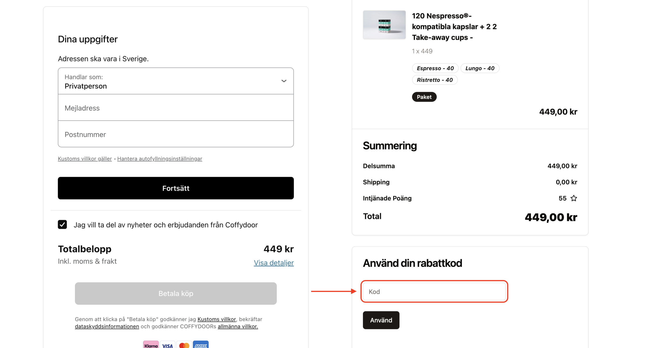Click the Mastercard payment logo
The image size is (646, 348).
pos(184,345)
